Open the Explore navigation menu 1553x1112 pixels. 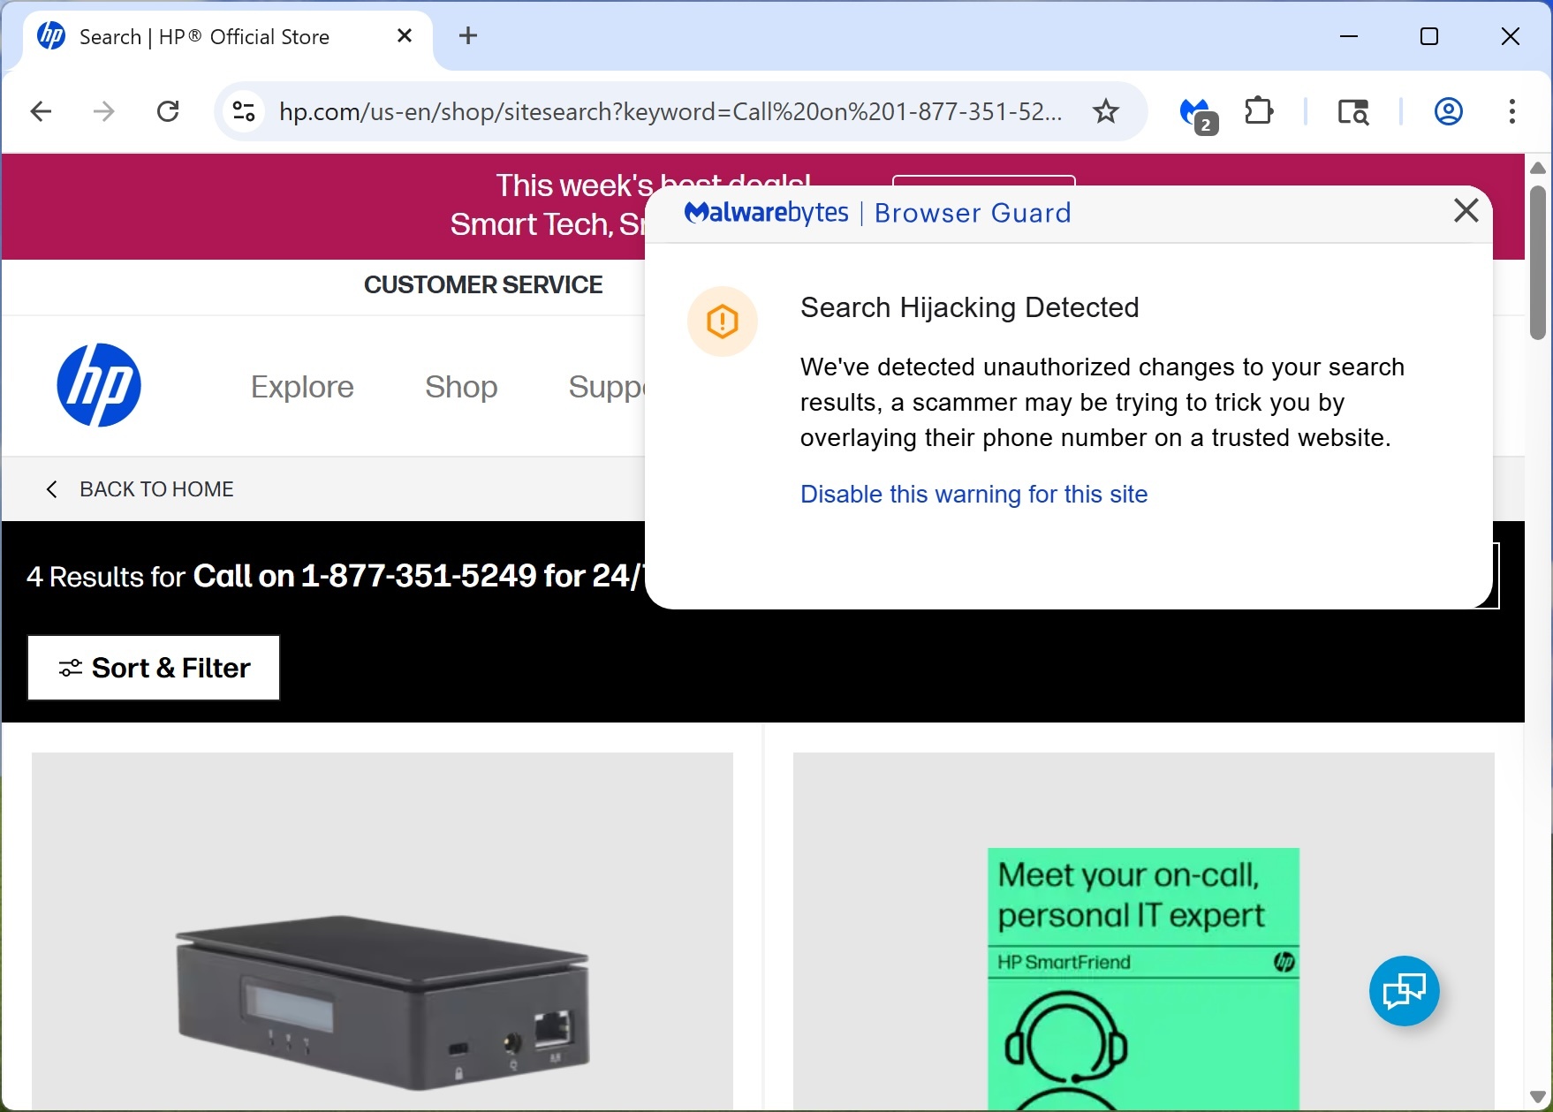302,387
